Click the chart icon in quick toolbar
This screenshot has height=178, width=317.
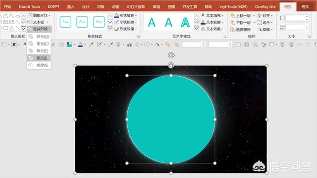[x=129, y=44]
